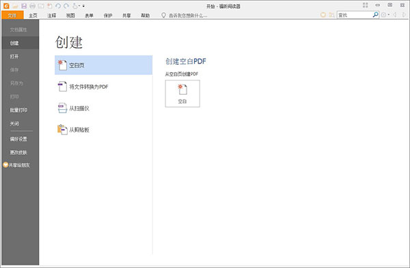Click the 查找 search input field
This screenshot has height=268, width=410.
355,15
